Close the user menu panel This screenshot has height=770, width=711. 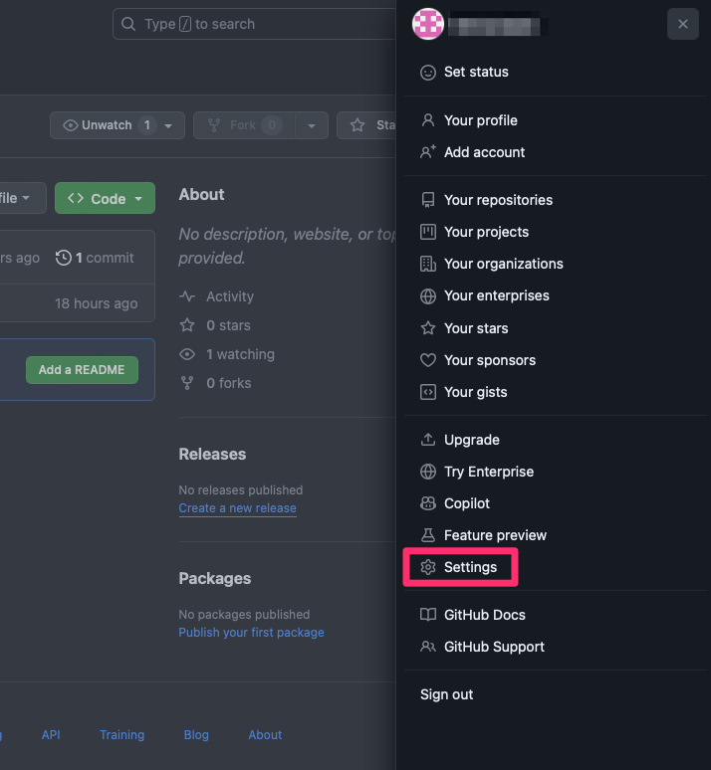(x=682, y=24)
